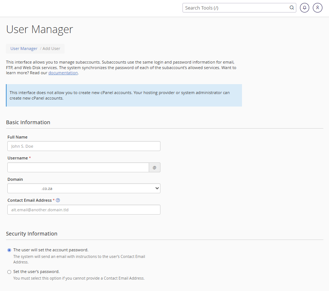Open the account menu via the person icon

[317, 7]
